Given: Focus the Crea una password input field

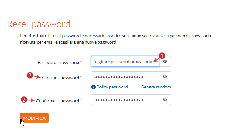Looking at the screenshot, I should pyautogui.click(x=125, y=77).
